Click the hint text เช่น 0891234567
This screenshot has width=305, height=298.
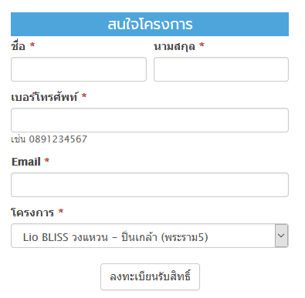(49, 139)
